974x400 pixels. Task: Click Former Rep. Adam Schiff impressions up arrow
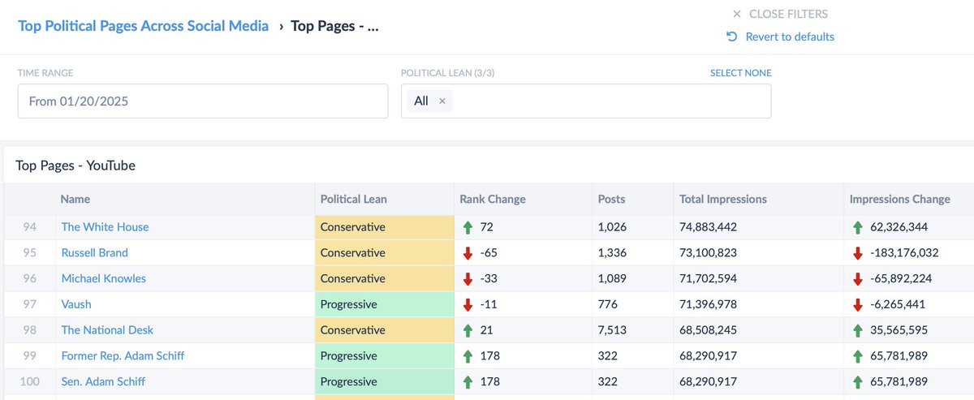[859, 356]
